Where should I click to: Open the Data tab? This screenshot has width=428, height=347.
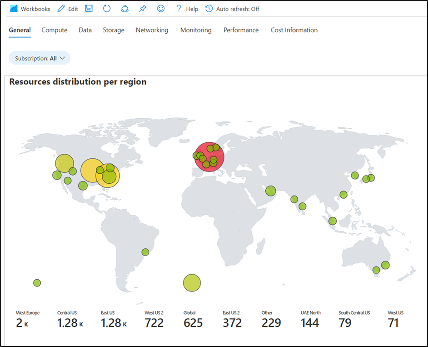point(85,30)
